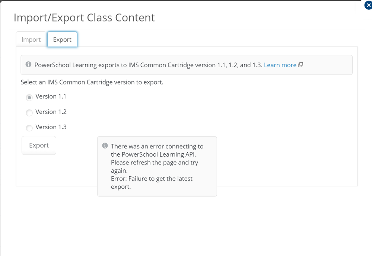The image size is (372, 256).
Task: Pick the Version 1.3 radio button
Action: pyautogui.click(x=29, y=128)
